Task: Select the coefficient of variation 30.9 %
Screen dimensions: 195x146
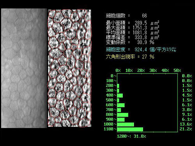Action: pos(146,42)
